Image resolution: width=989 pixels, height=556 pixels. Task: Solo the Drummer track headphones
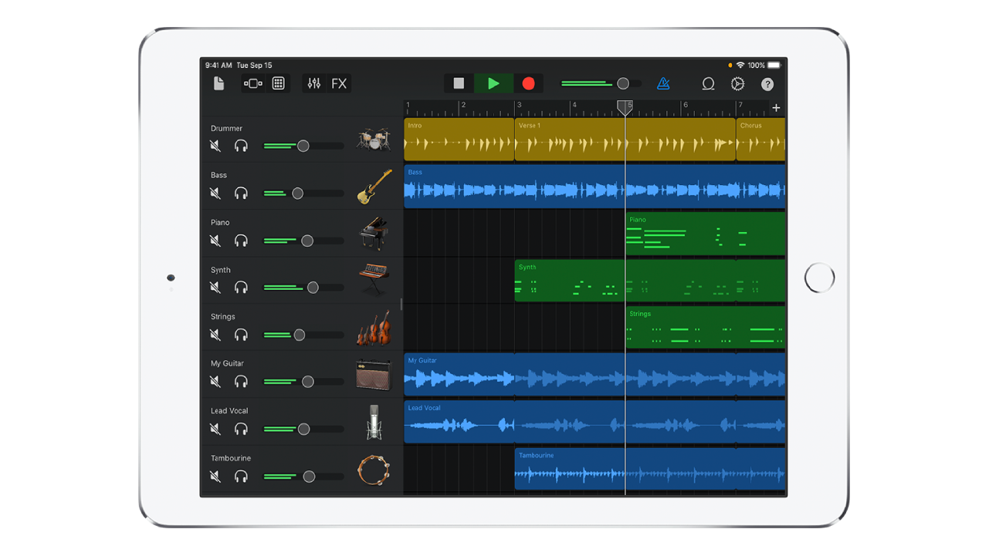pyautogui.click(x=241, y=146)
